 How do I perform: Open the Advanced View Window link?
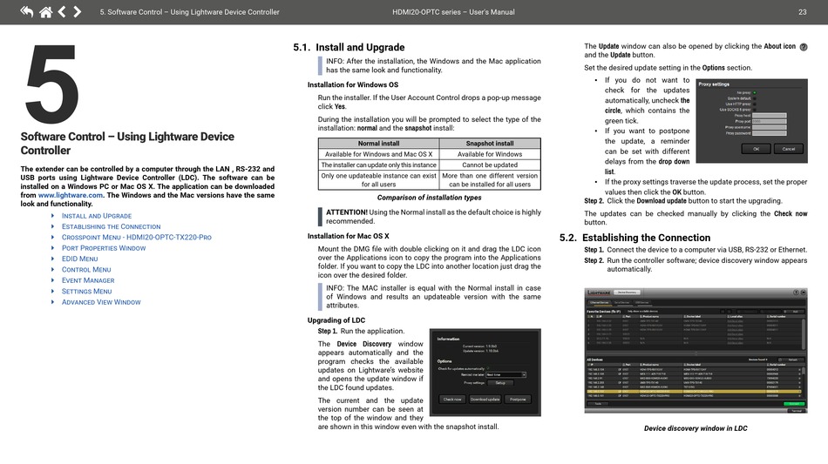click(x=101, y=302)
